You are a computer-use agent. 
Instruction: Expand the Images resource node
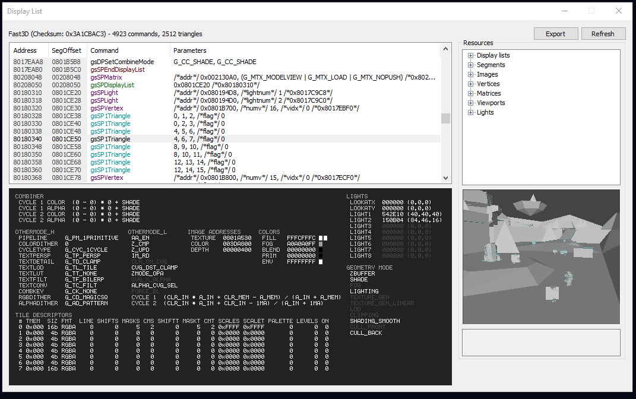coord(471,75)
